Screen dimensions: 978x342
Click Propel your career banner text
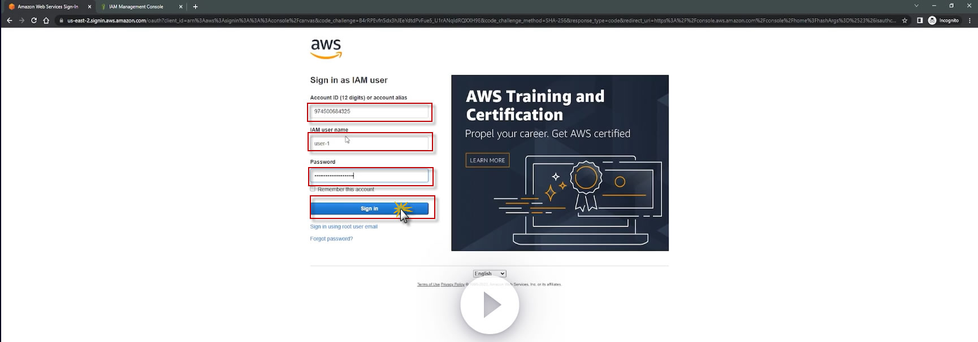click(x=547, y=134)
